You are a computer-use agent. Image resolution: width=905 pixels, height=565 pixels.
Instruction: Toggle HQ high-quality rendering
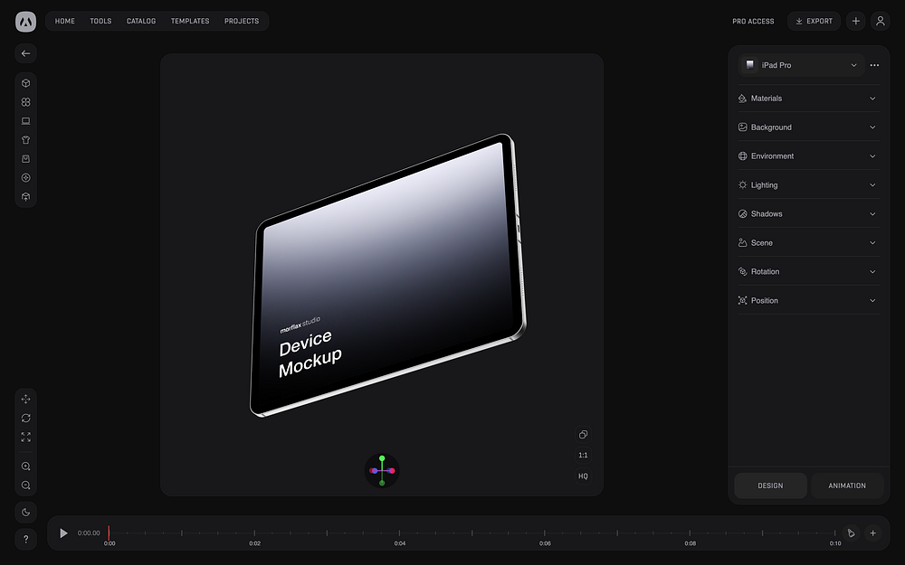pyautogui.click(x=583, y=476)
